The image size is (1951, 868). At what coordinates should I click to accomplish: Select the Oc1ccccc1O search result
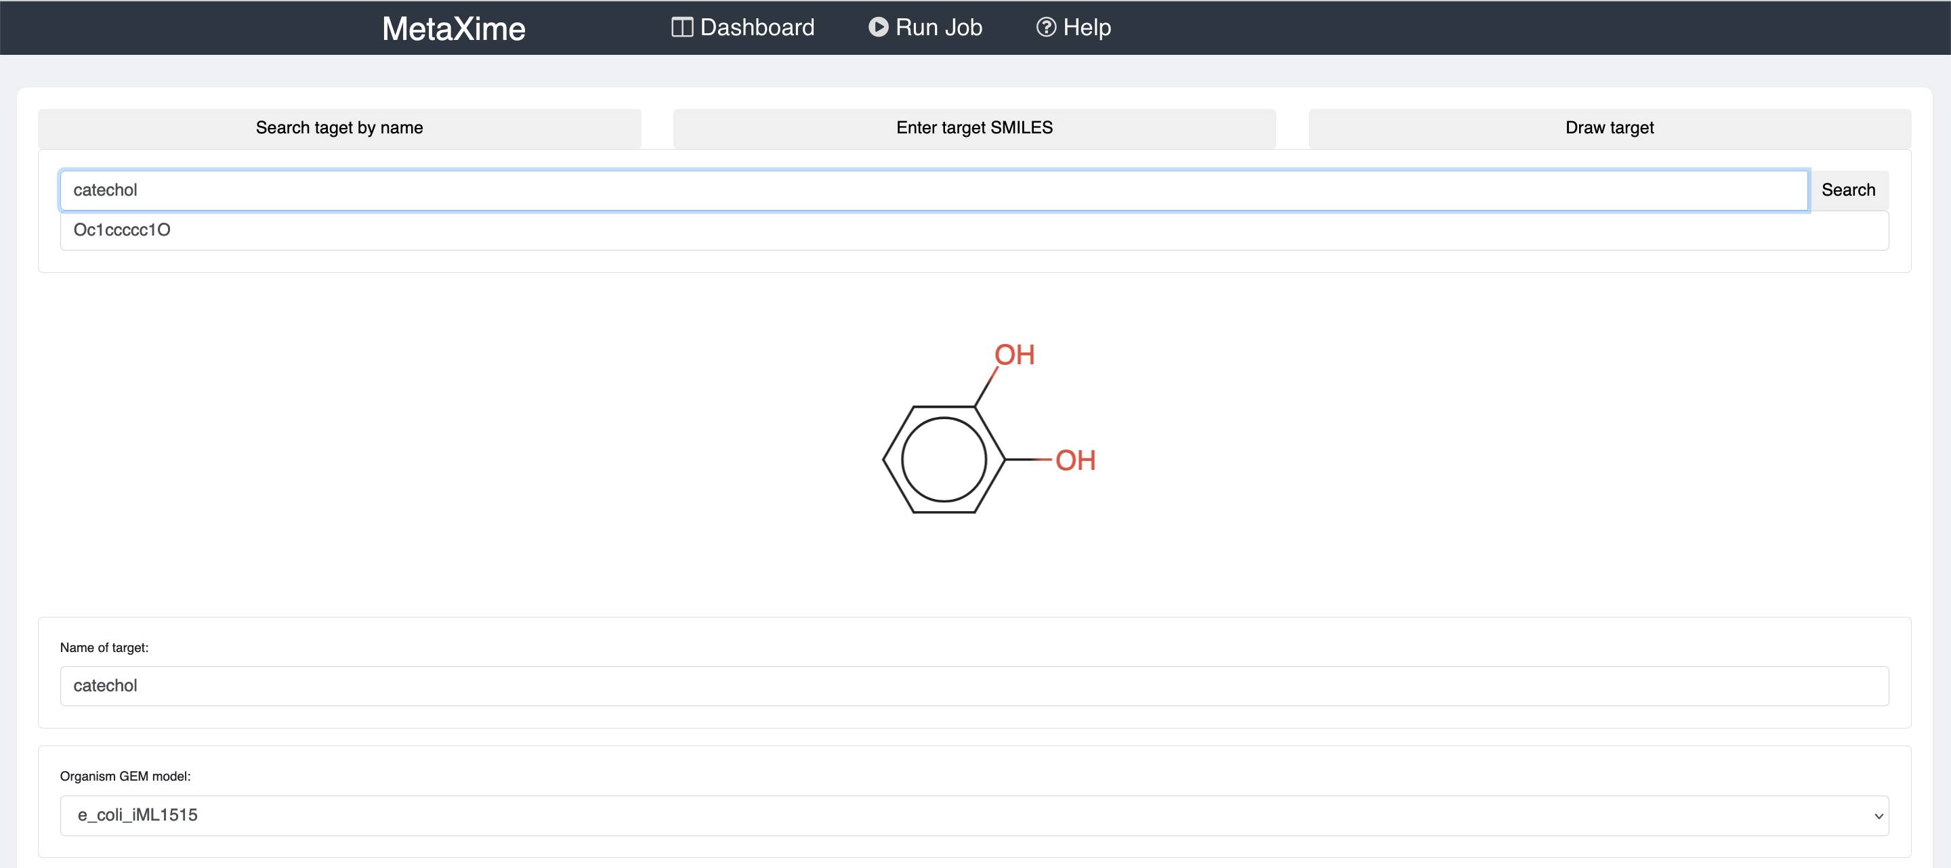point(974,230)
